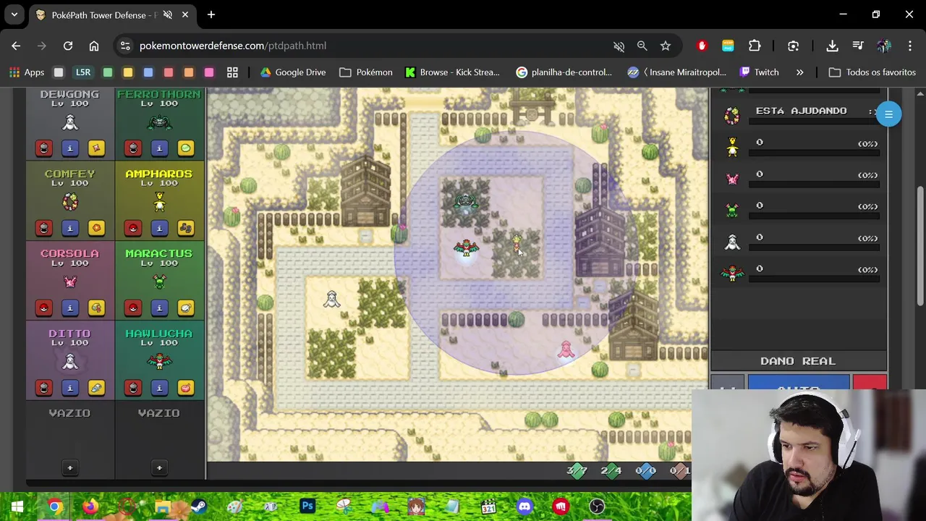Screen dimensions: 926x521
Task: Open the browser zoom indicator
Action: (x=642, y=46)
